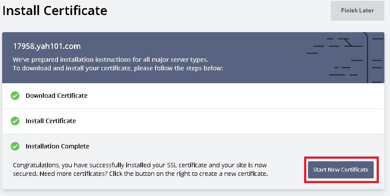Expand the Download Certificate step row
Viewport: 390px width, 196px height.
193,96
